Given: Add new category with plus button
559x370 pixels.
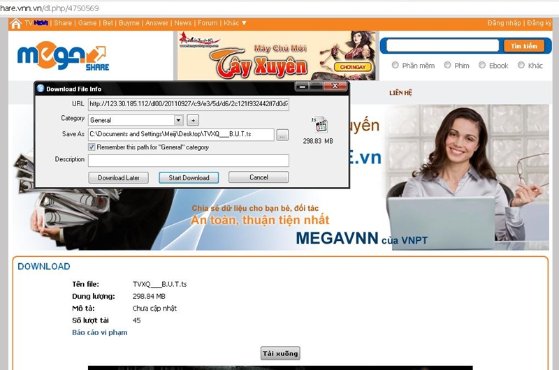Looking at the screenshot, I should tap(193, 120).
